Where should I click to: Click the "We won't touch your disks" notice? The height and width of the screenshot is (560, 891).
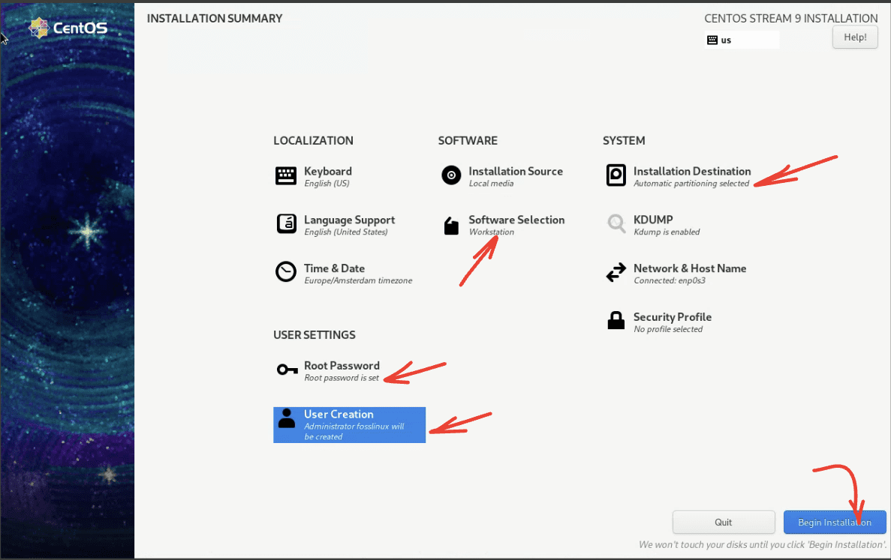762,545
